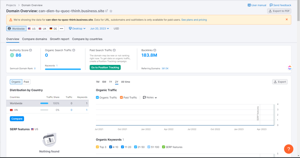Click the Backlinks info icon
This screenshot has height=158, width=300.
click(155, 50)
